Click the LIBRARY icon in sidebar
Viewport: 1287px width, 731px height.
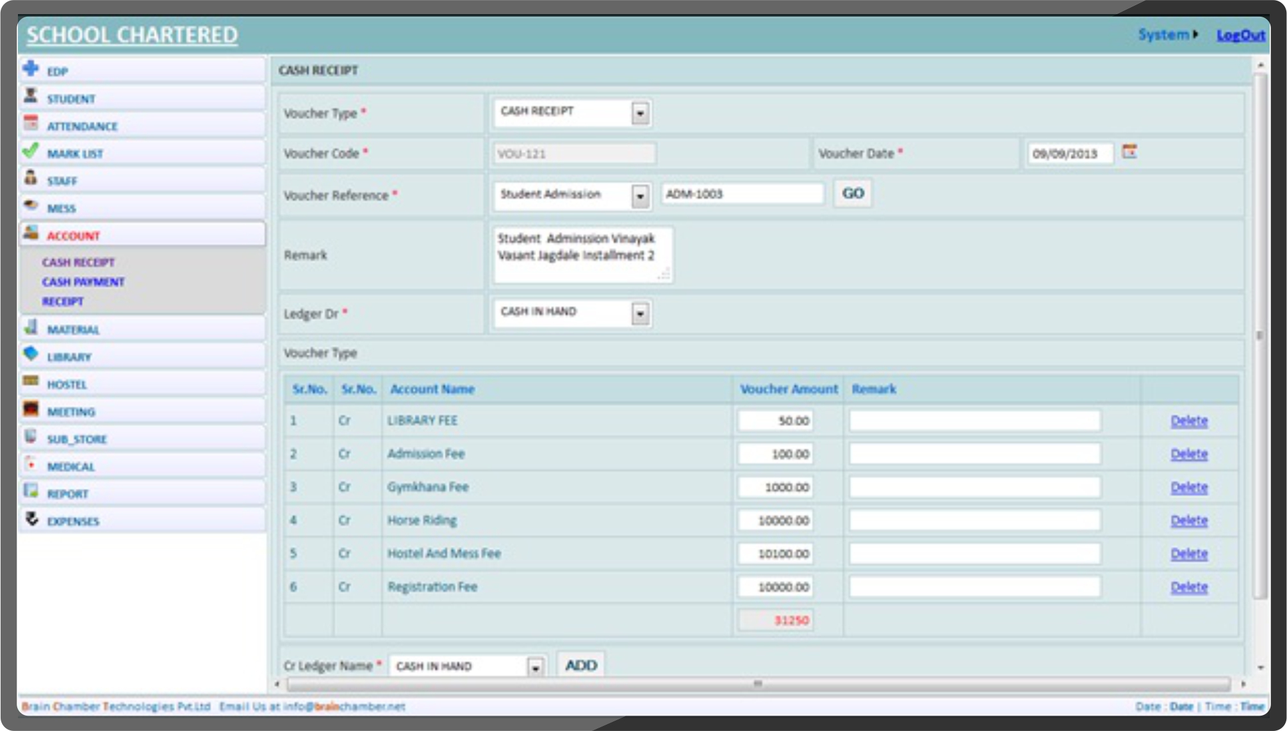coord(30,354)
